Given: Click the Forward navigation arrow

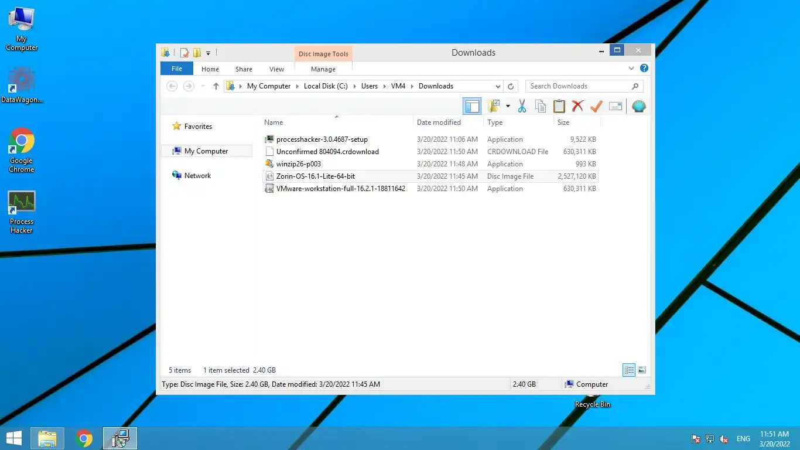Looking at the screenshot, I should pyautogui.click(x=189, y=86).
